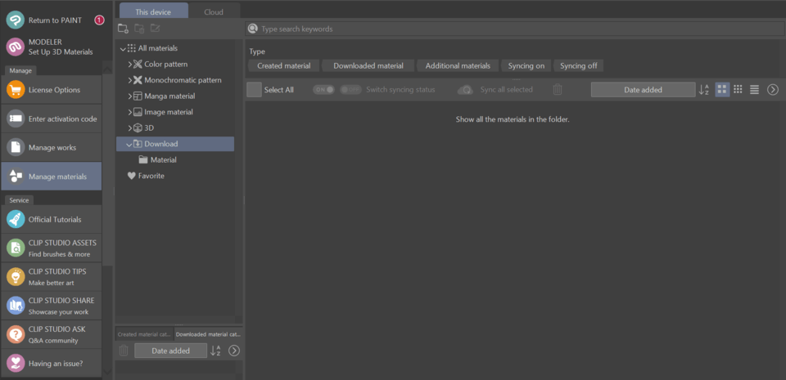
Task: Expand the 3D folder
Action: (130, 128)
